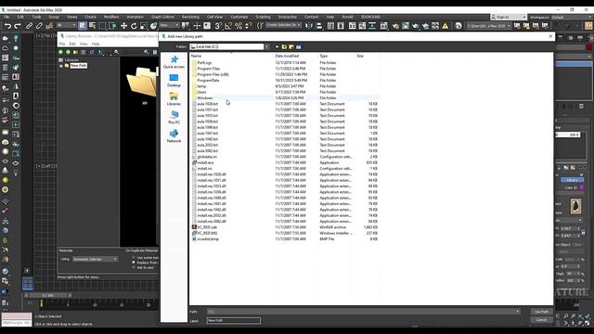
Task: Click the Use Path button
Action: pyautogui.click(x=541, y=312)
